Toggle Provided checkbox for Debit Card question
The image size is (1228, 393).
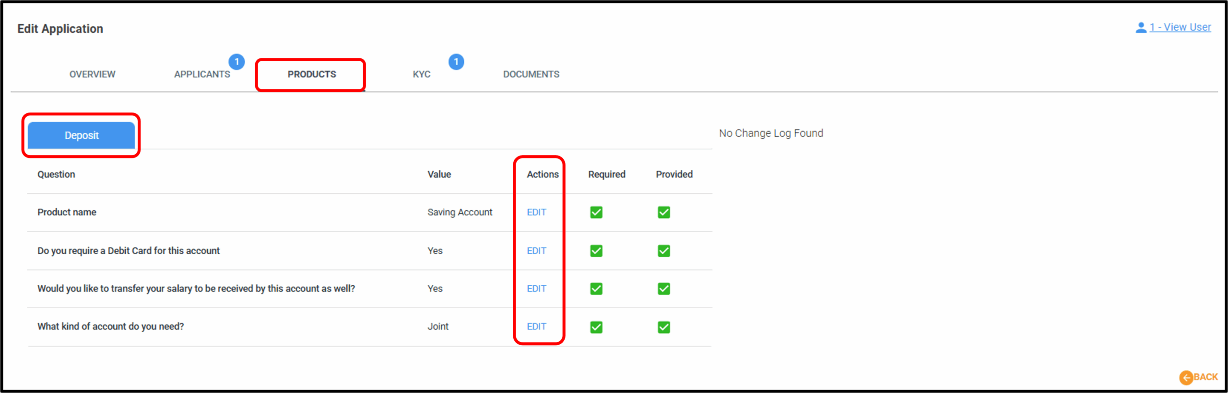[663, 251]
